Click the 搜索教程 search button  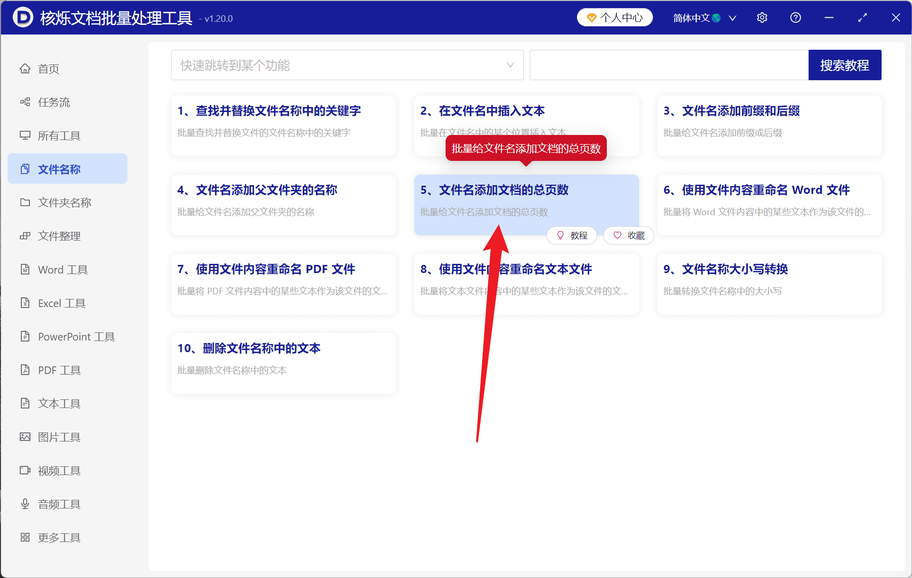[844, 65]
